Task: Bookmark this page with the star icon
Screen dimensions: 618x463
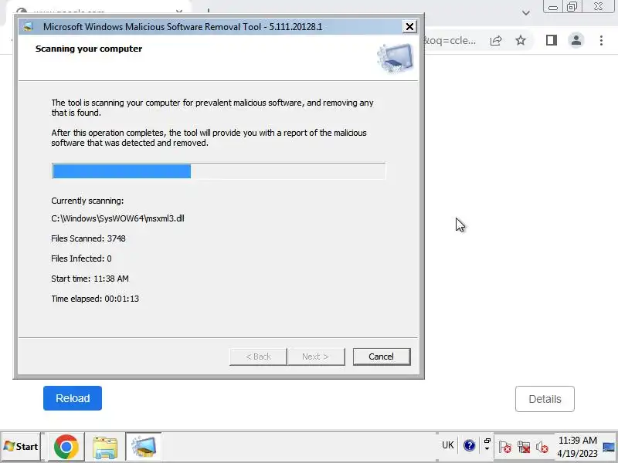Action: [x=521, y=40]
